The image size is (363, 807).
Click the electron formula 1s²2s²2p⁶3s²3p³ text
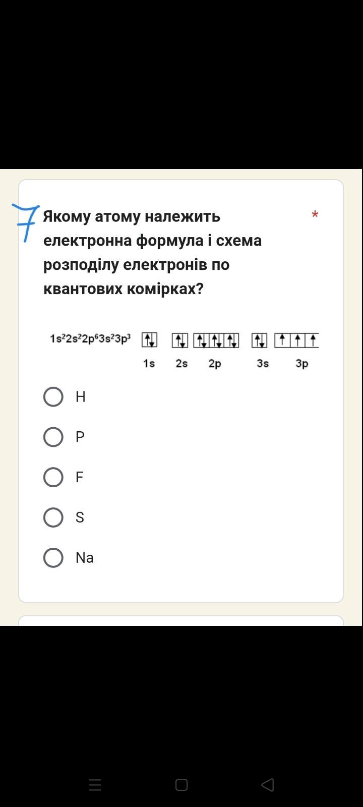coord(90,338)
